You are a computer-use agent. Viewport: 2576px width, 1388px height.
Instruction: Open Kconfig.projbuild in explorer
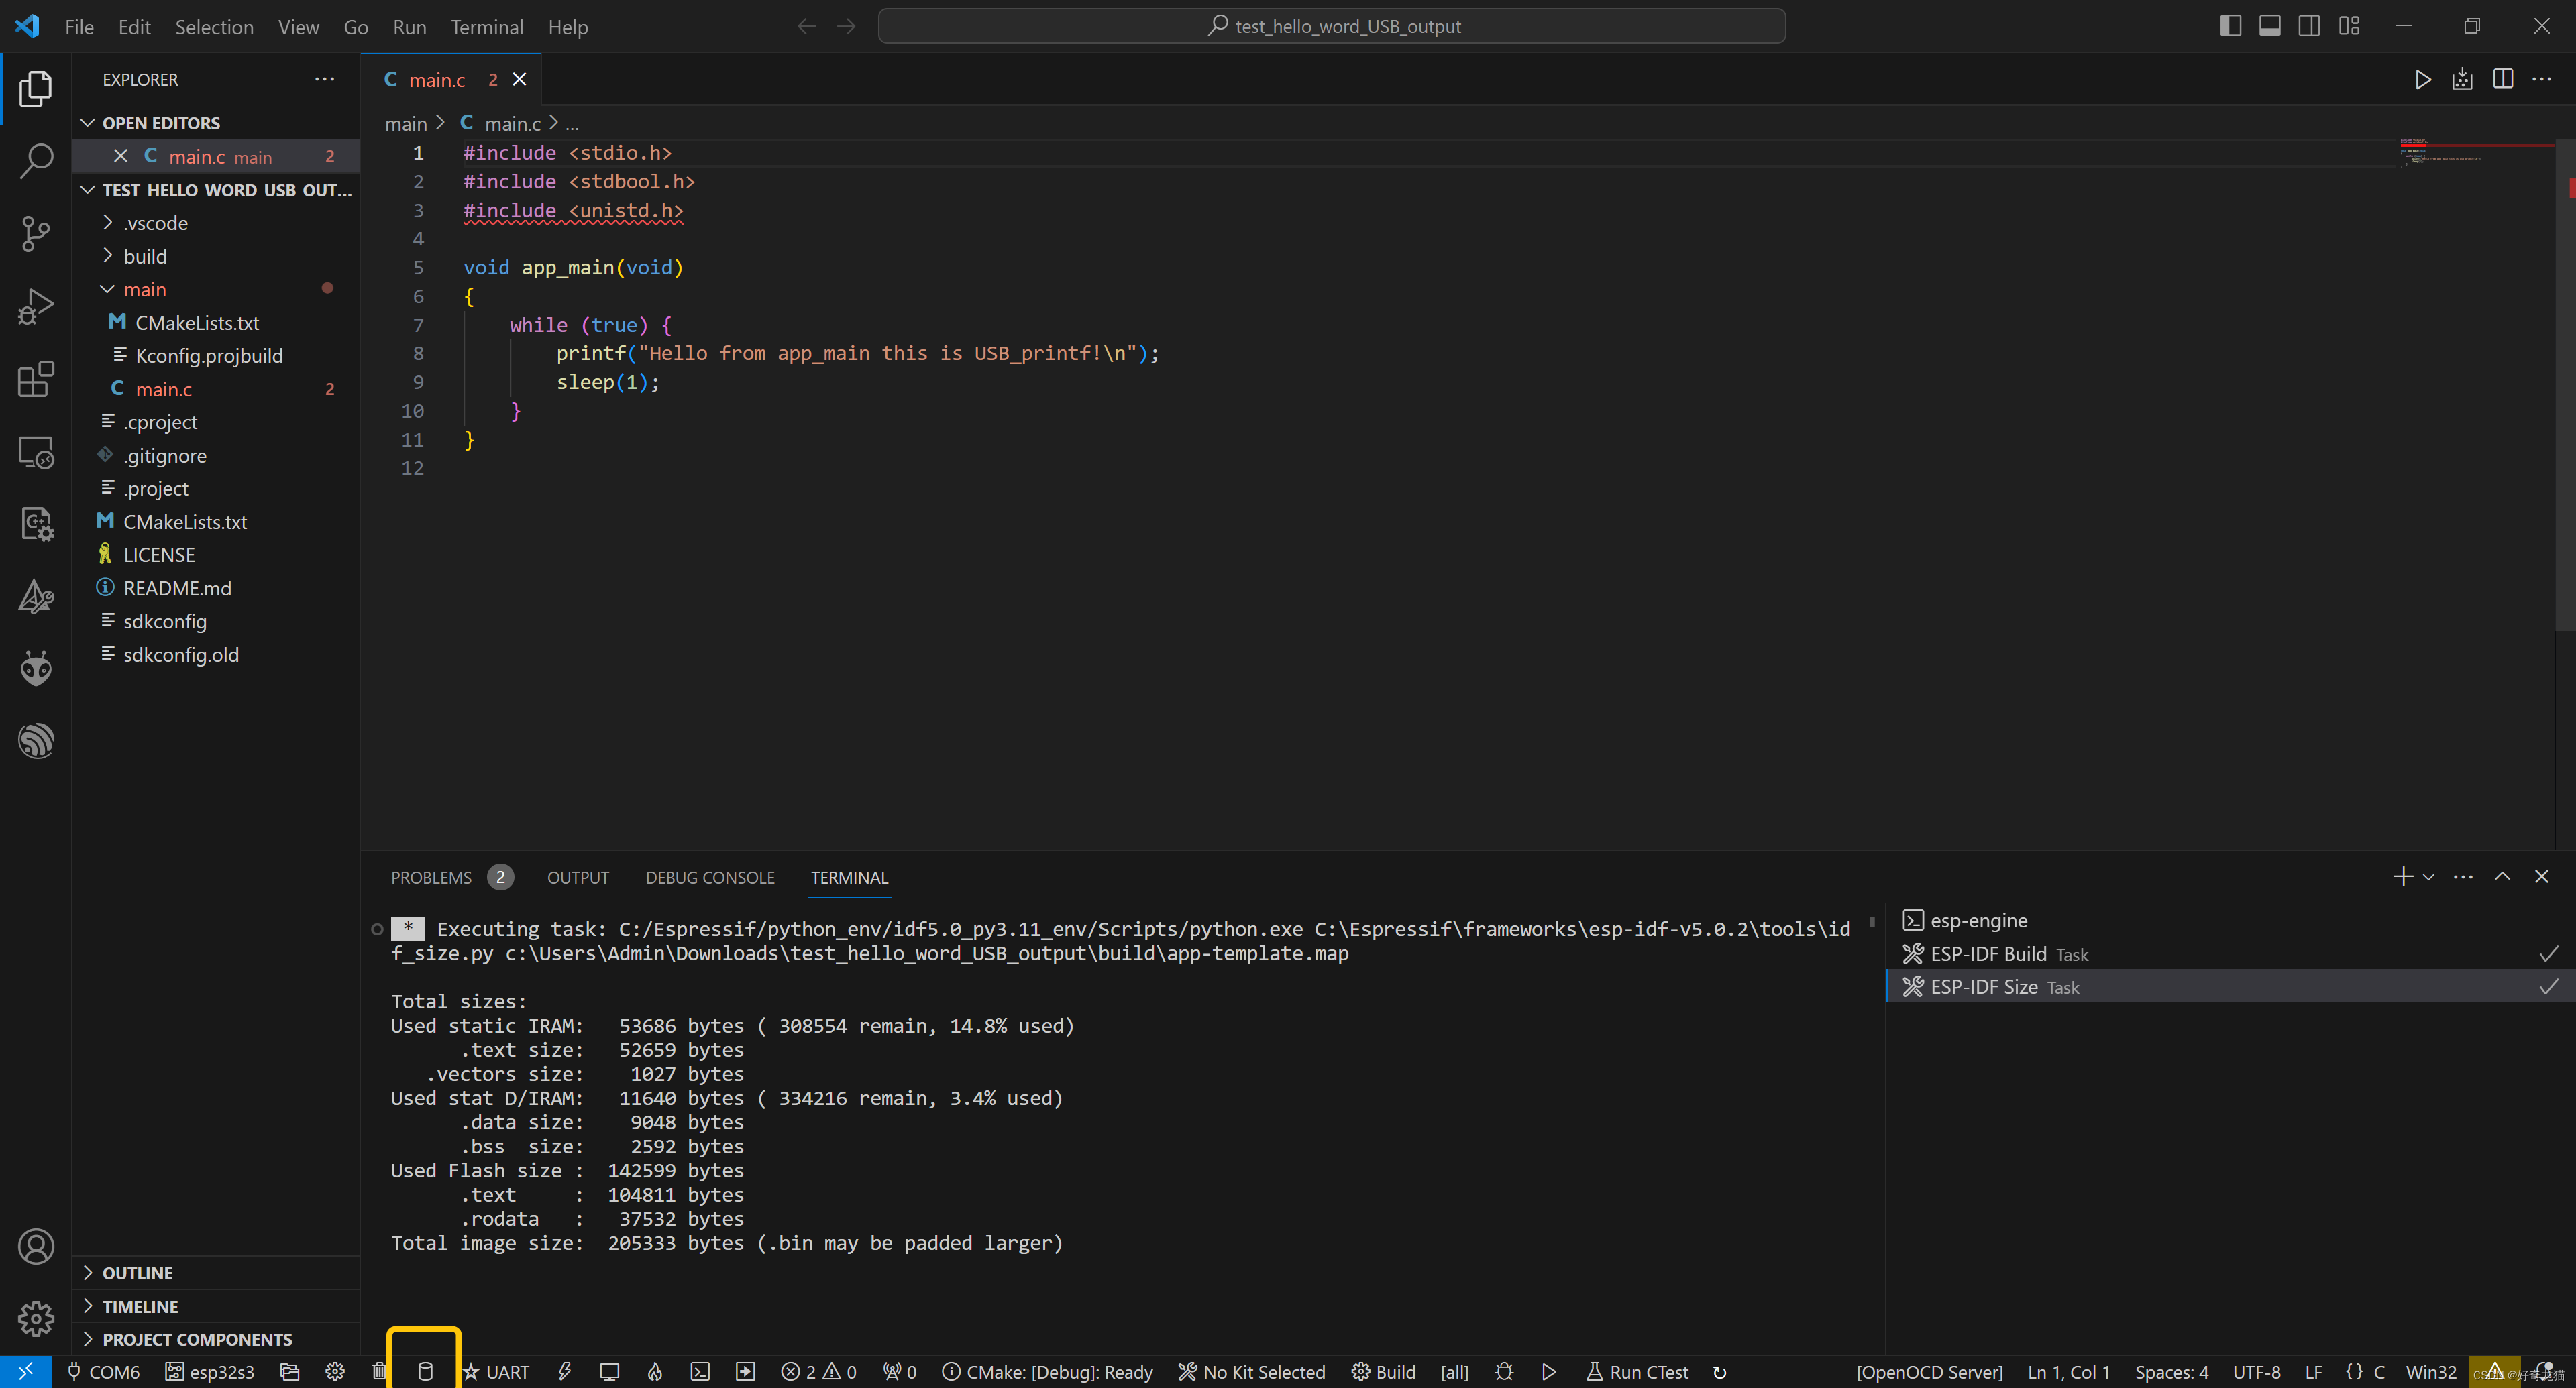(216, 356)
